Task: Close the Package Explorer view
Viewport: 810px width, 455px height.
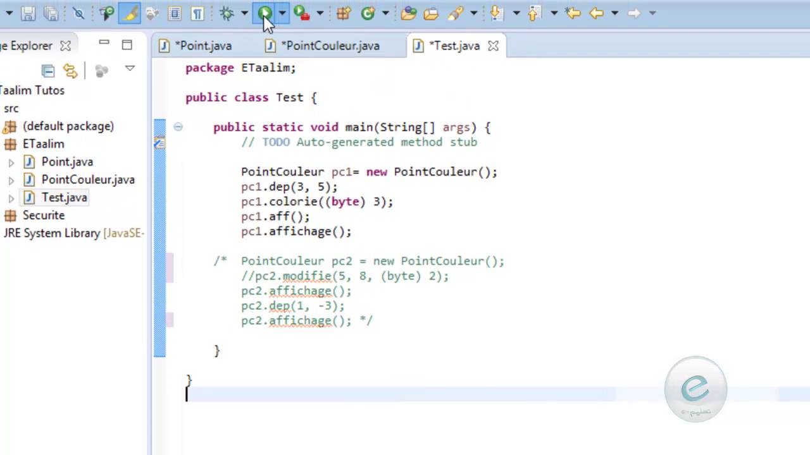Action: pyautogui.click(x=65, y=45)
